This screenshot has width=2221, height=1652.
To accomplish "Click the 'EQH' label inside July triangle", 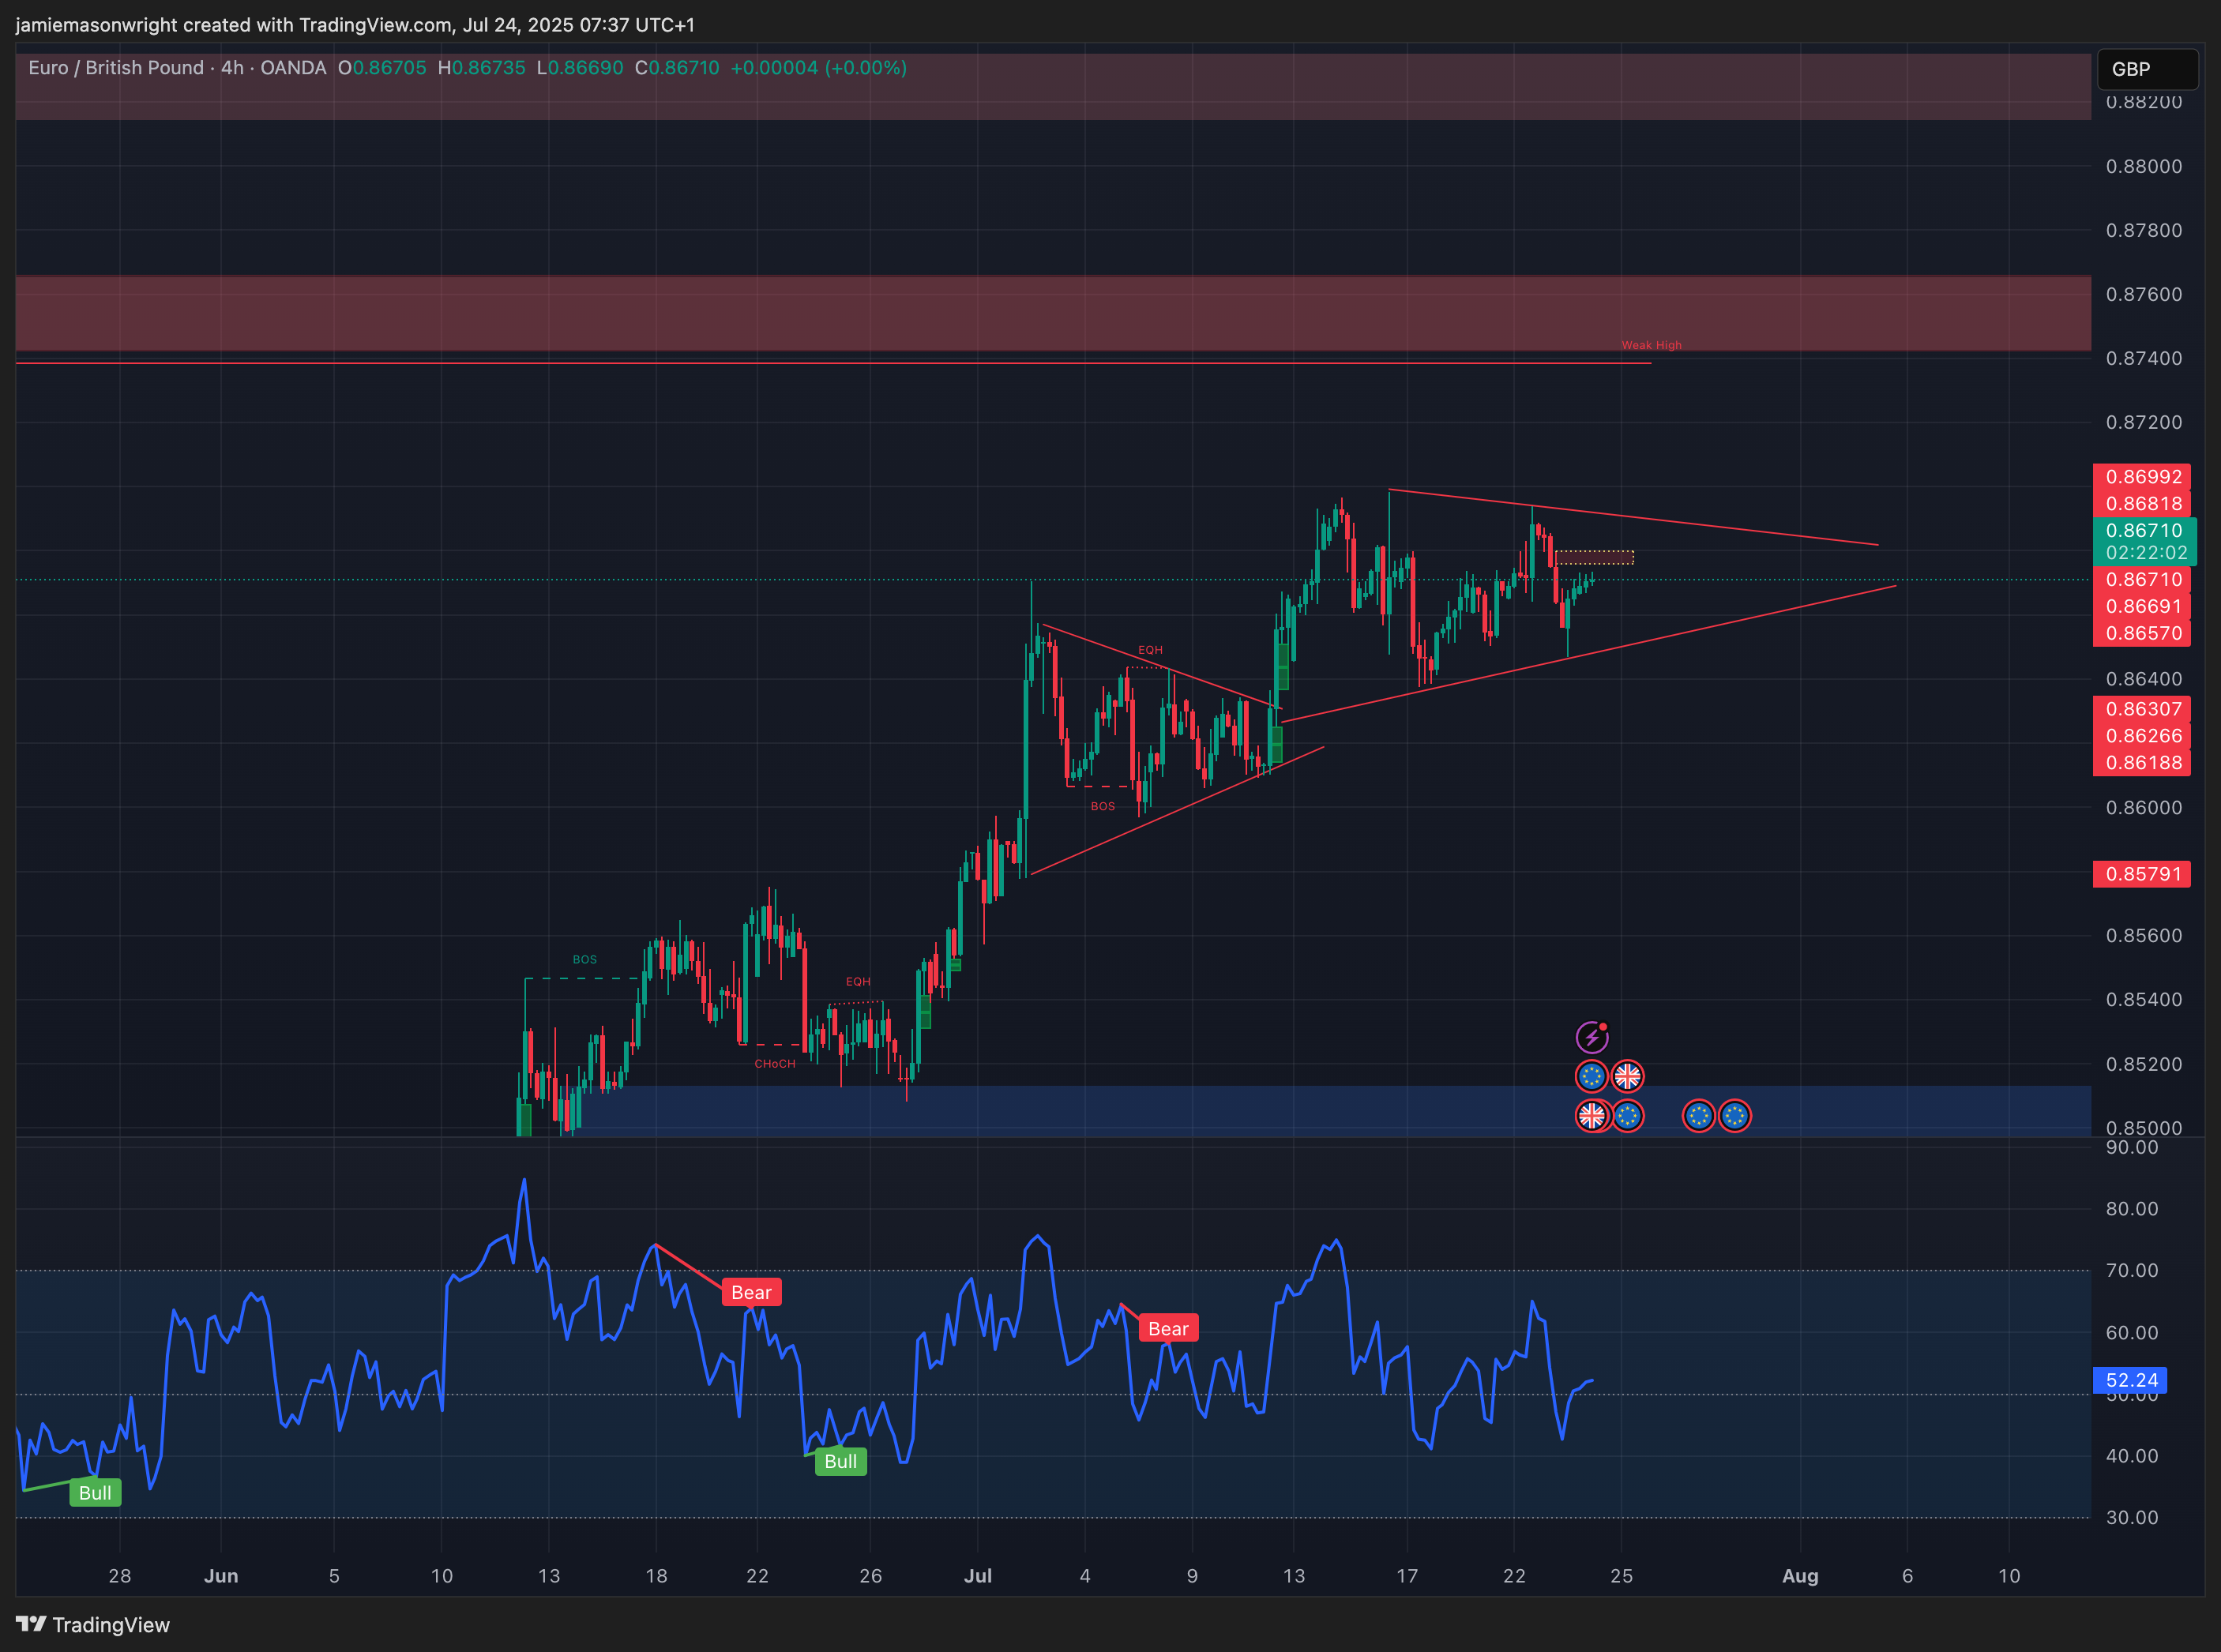I will 1150,650.
